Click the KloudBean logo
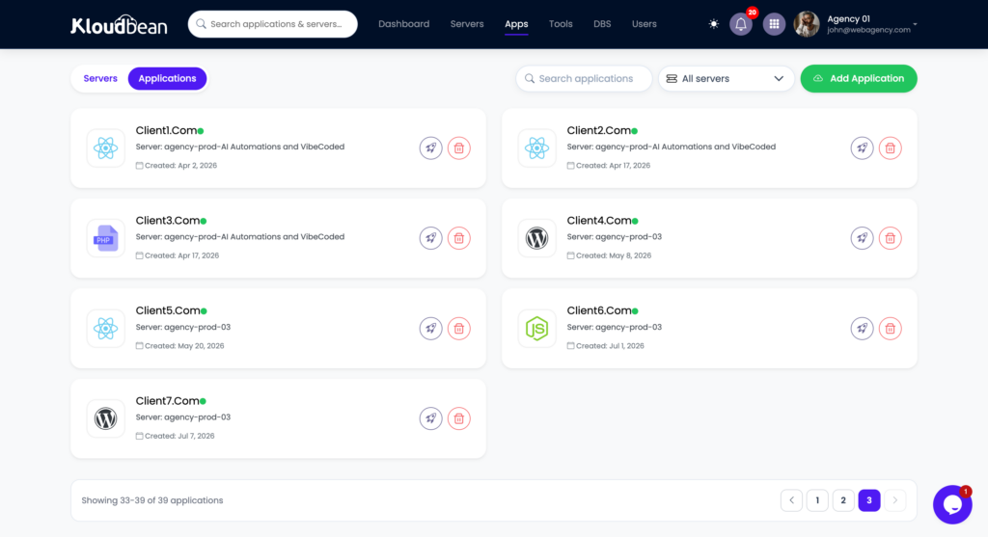988x537 pixels. 119,24
